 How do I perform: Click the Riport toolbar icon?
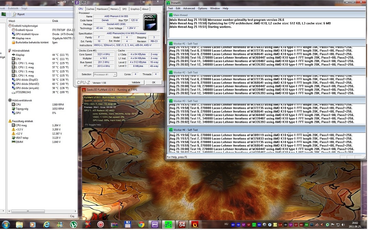pyautogui.click(x=14, y=14)
